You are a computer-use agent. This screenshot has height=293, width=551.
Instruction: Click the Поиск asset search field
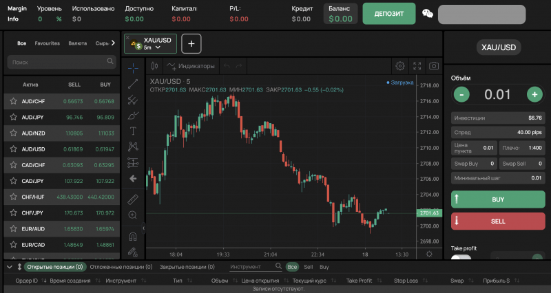61,62
